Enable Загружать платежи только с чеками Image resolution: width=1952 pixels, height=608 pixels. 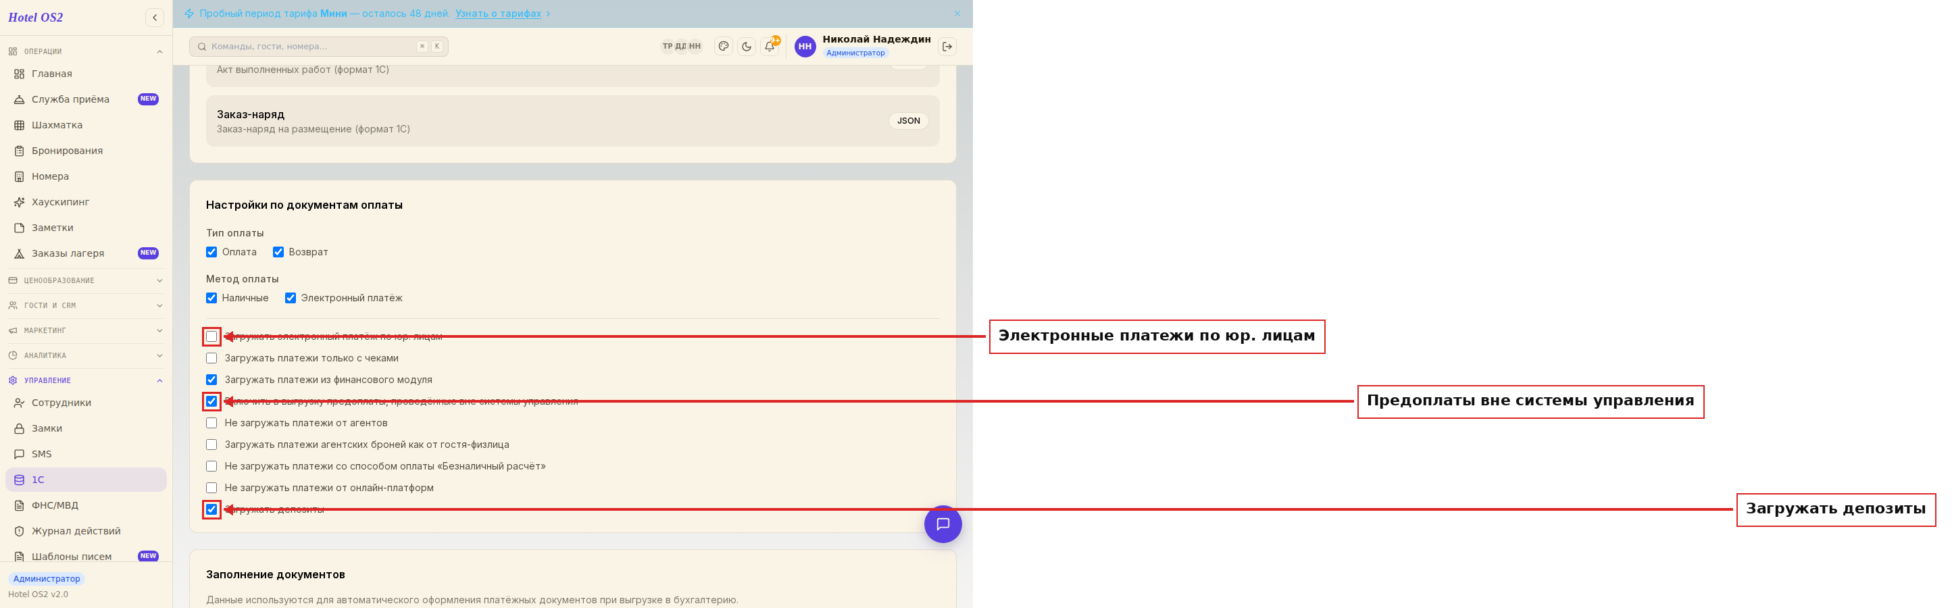[x=211, y=358]
